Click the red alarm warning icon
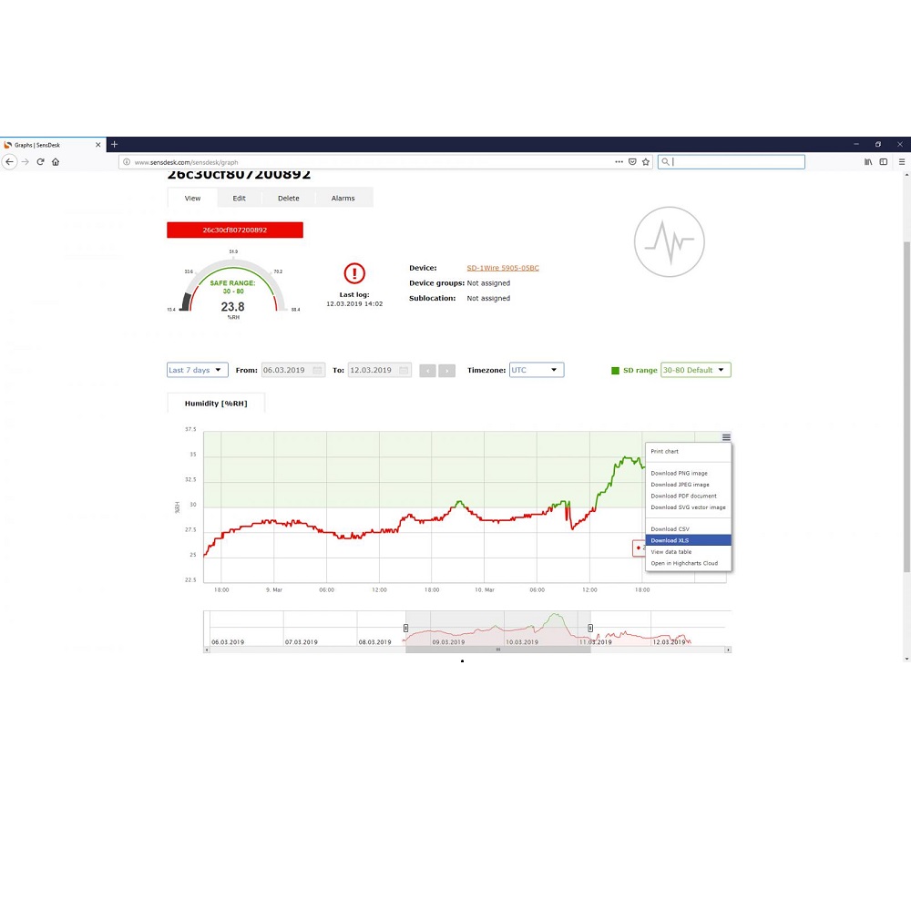Image resolution: width=911 pixels, height=911 pixels. pos(354,273)
